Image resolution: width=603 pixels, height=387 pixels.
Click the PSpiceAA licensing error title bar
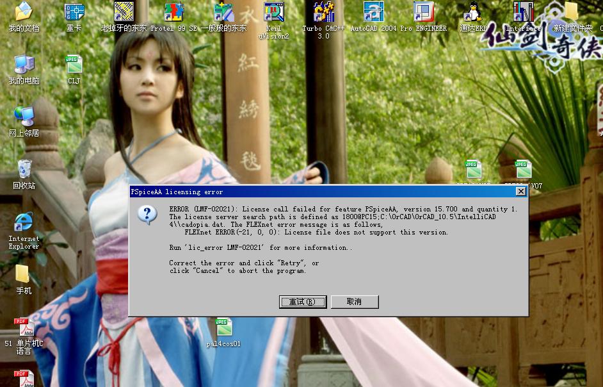point(328,192)
